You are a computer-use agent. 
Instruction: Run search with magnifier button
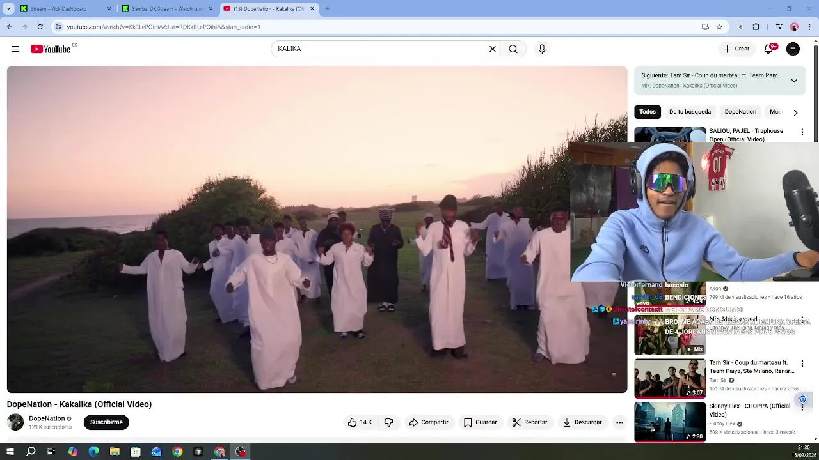point(513,49)
